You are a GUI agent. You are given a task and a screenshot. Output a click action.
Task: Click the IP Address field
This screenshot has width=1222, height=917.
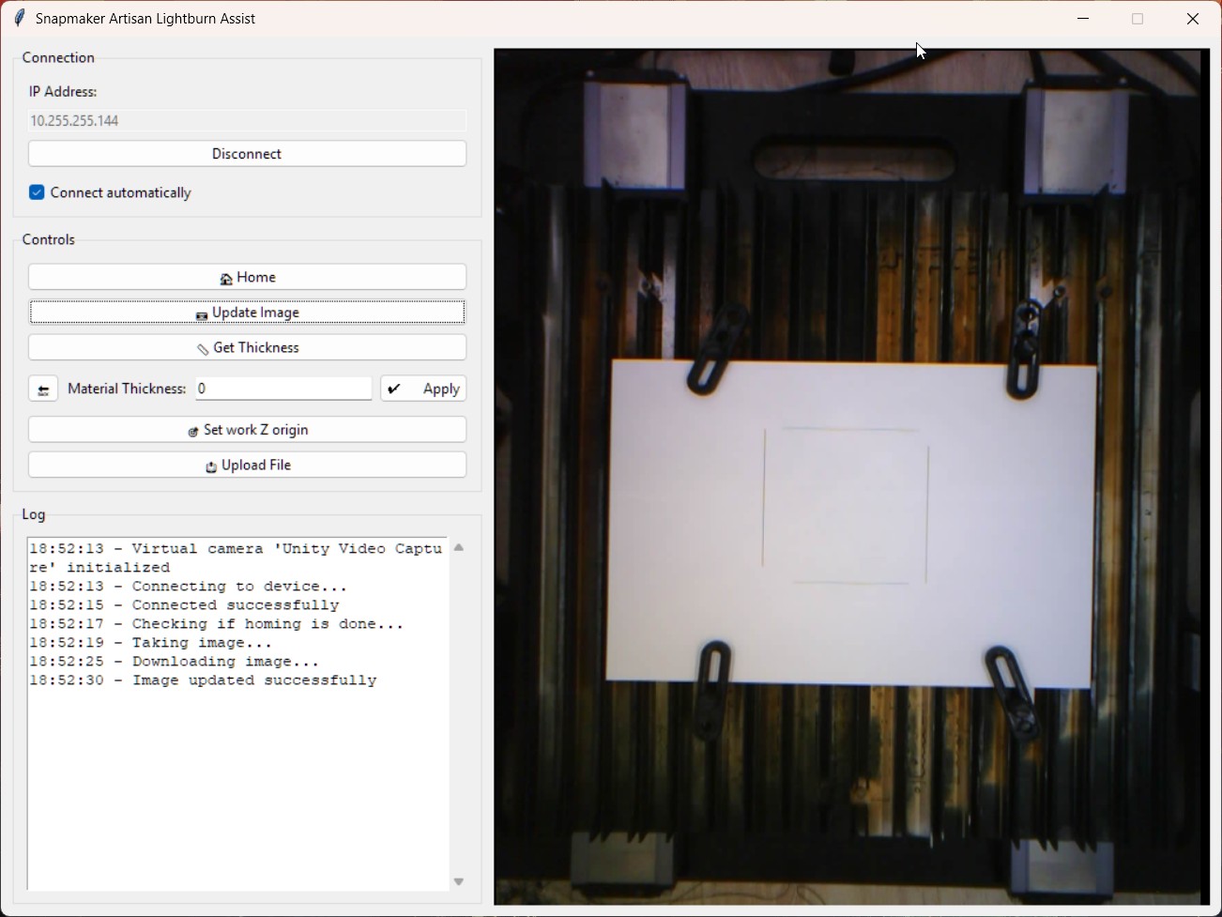pos(248,121)
